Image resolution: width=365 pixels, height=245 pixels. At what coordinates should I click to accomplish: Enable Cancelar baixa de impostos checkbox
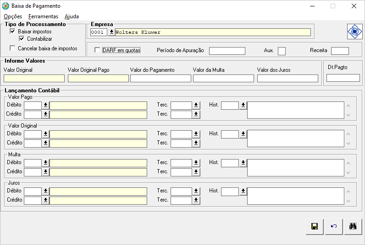(x=12, y=48)
